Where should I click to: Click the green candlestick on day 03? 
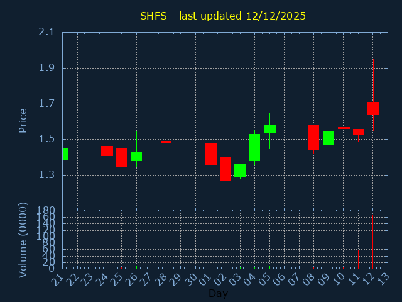tap(240, 171)
